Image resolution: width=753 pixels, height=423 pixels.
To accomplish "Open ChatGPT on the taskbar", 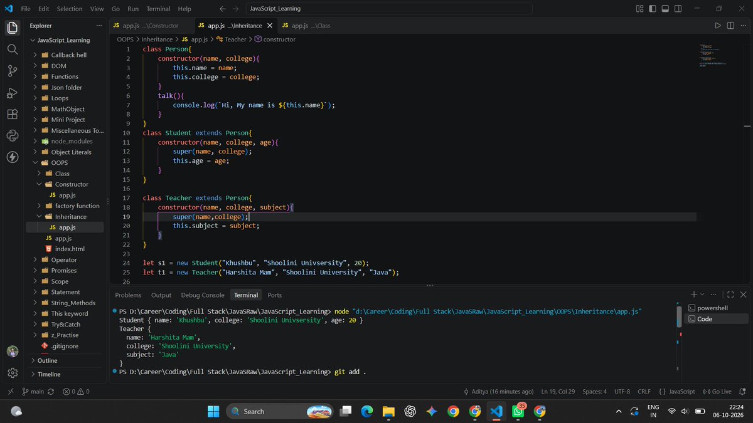I will (410, 411).
